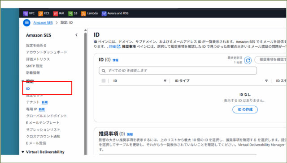The width and height of the screenshot is (287, 163).
Task: Click the refresh icon in ID panel
Action: [248, 60]
